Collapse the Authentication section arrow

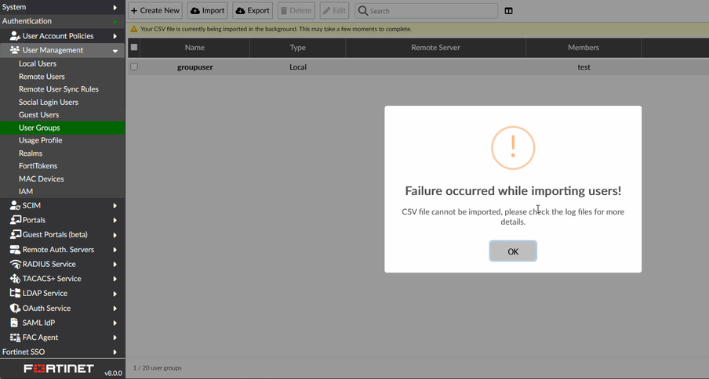tap(115, 21)
